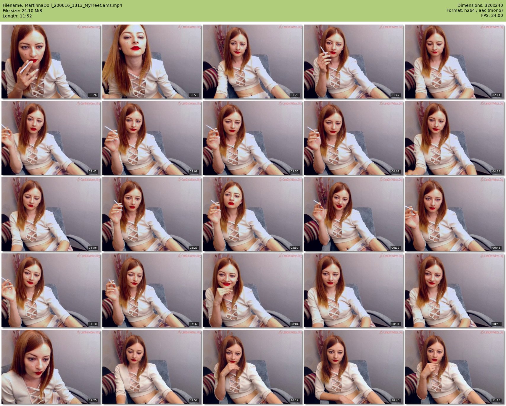Open the frame at timestamp 04:02
This screenshot has height=406, width=506.
354,138
